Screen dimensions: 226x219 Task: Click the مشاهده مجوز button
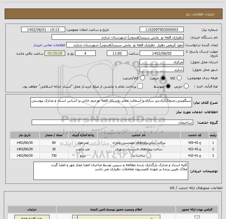(32, 217)
